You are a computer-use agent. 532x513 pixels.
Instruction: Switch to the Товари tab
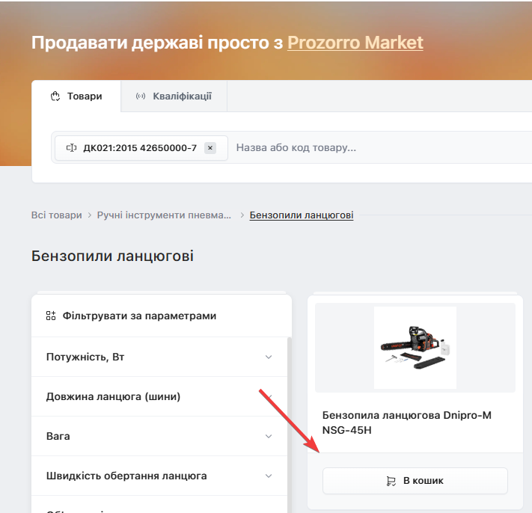(76, 96)
